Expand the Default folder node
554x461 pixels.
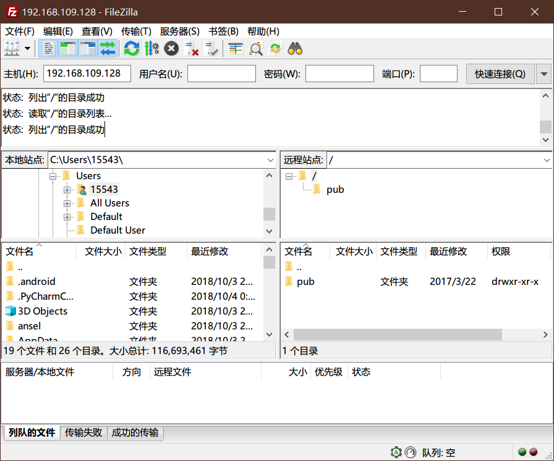click(67, 217)
